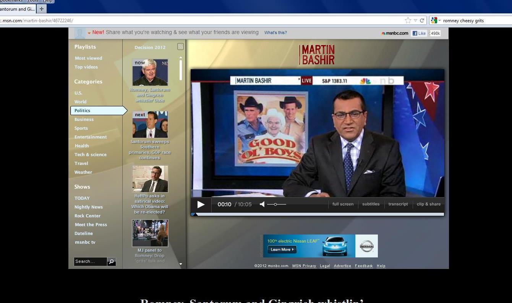Select the Politics category
Screen dimensions: 512x303
click(x=83, y=111)
